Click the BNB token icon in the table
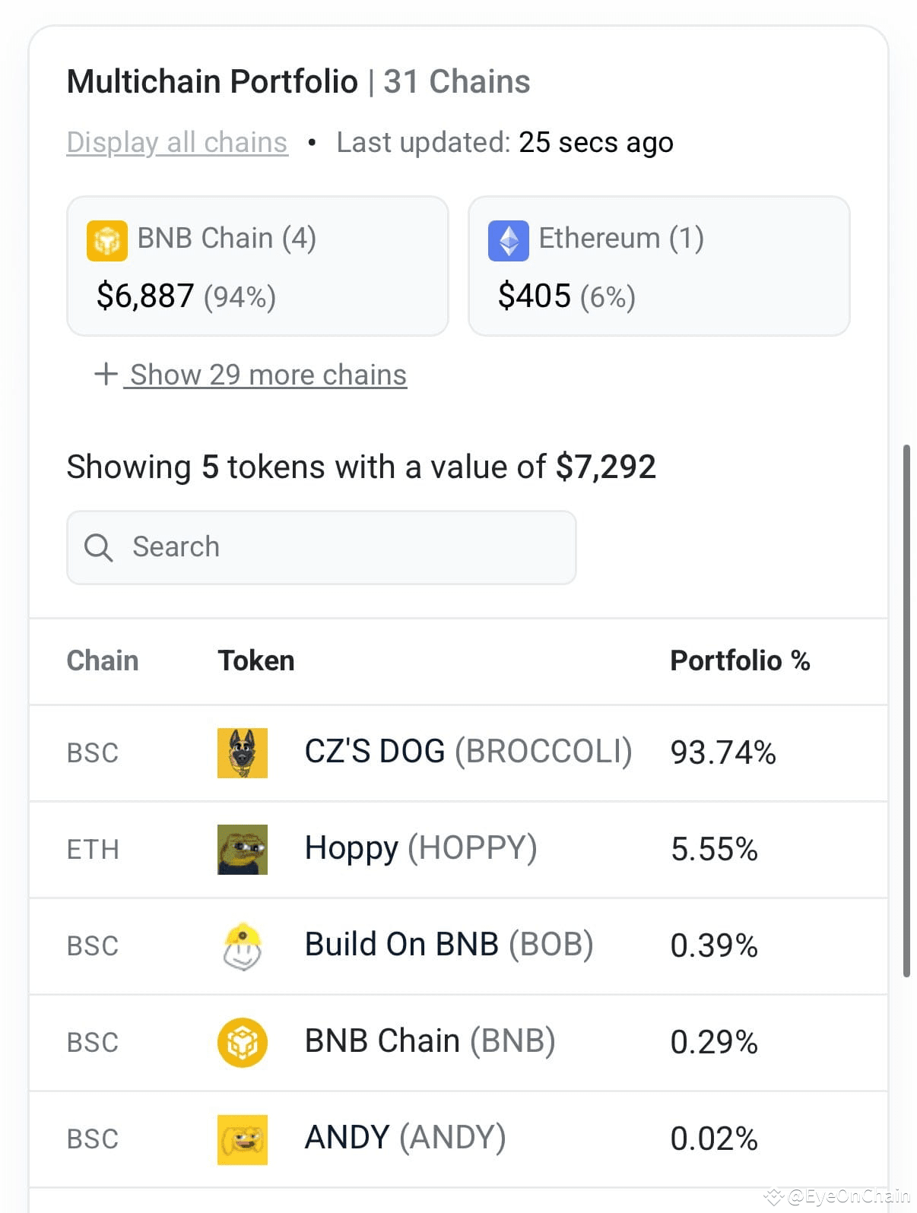This screenshot has height=1213, width=917. (x=242, y=1042)
